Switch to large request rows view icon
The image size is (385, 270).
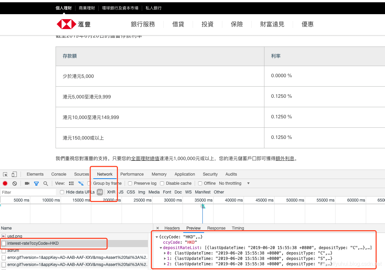coord(71,183)
